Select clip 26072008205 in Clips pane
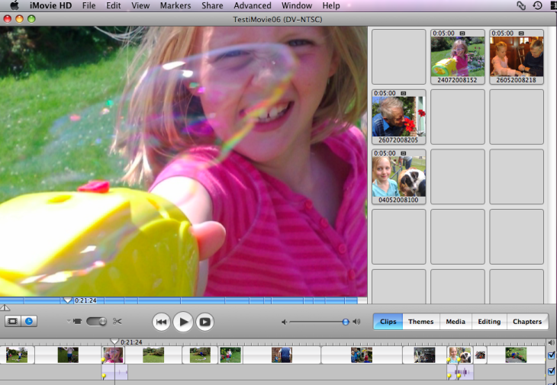This screenshot has width=557, height=385. (x=398, y=117)
